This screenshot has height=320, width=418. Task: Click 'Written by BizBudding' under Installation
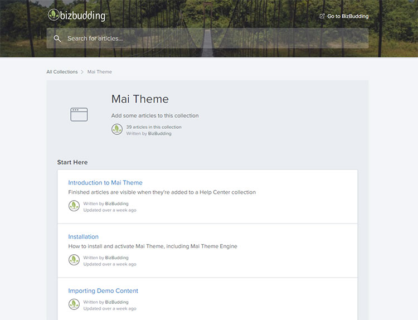point(106,258)
